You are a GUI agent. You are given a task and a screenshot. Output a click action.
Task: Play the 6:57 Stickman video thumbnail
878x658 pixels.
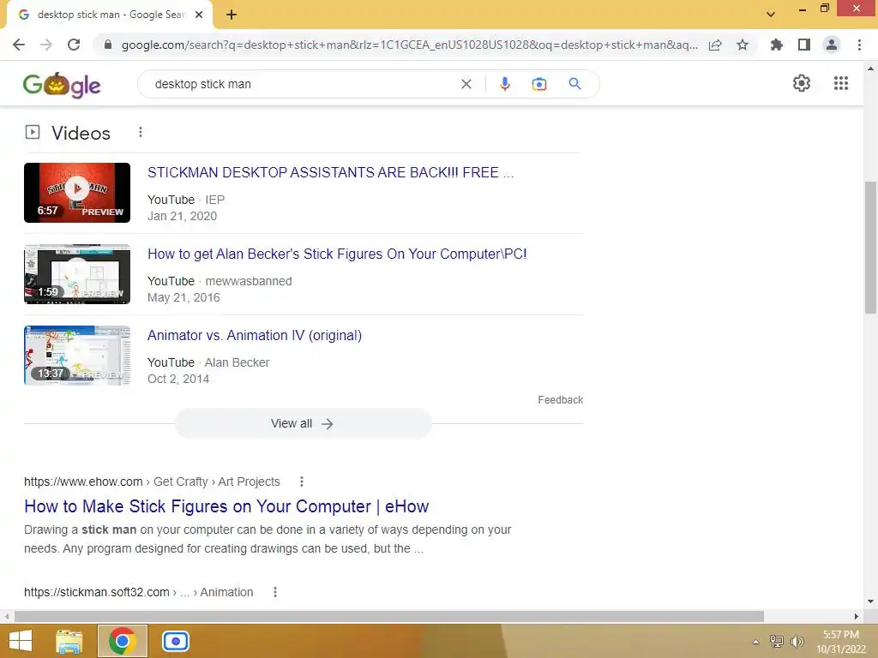point(77,193)
